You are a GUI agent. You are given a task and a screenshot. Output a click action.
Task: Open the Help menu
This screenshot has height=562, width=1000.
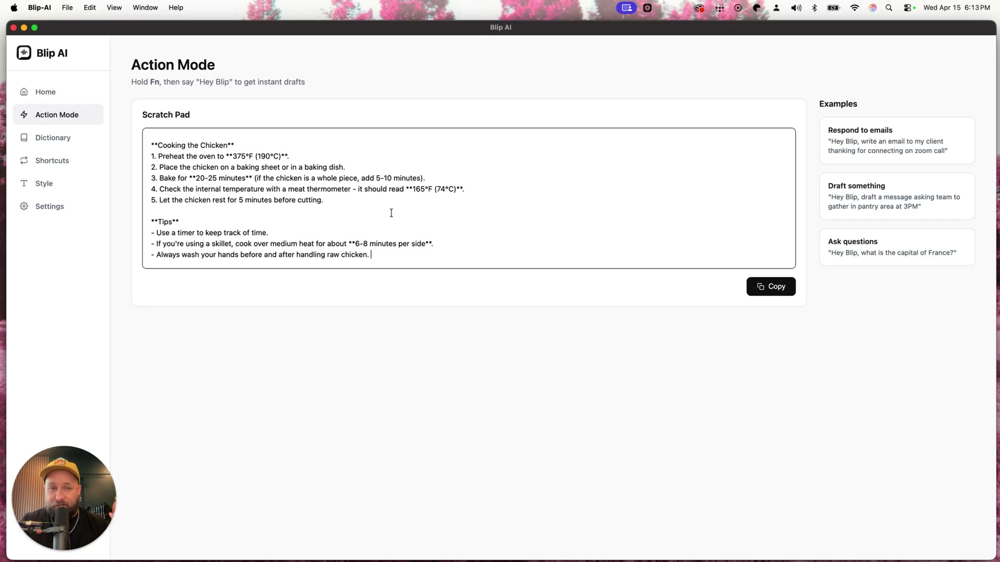coord(176,7)
